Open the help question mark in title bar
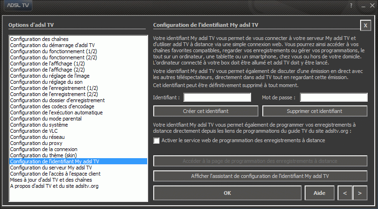378x209 pixels. pyautogui.click(x=351, y=5)
